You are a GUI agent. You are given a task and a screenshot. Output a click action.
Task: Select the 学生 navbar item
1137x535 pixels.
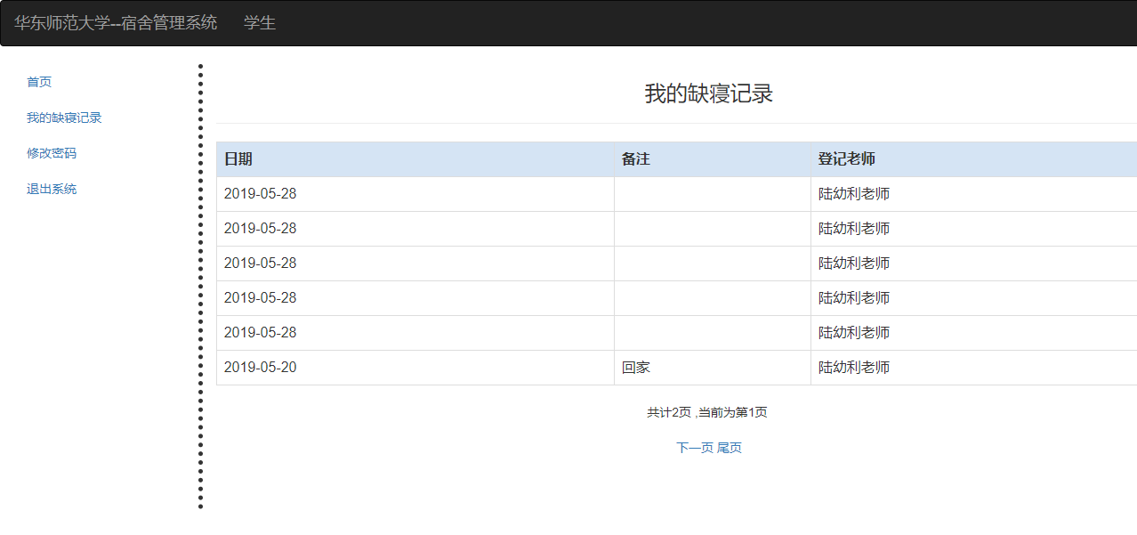click(260, 23)
